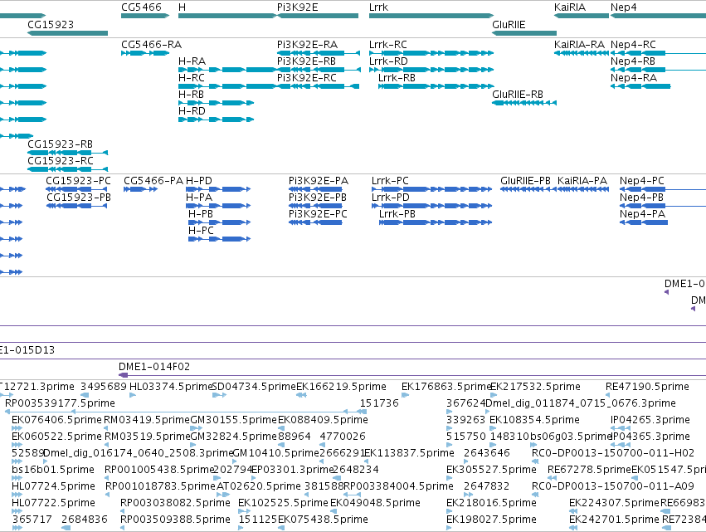Image resolution: width=706 pixels, height=532 pixels.
Task: Select the SD04734.5prime EST label
Action: pos(254,387)
